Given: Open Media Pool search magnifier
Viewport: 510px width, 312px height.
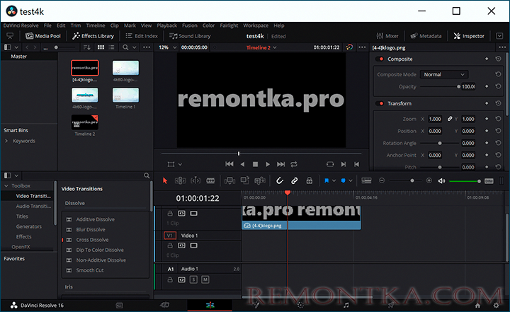Looking at the screenshot, I should pyautogui.click(x=125, y=47).
